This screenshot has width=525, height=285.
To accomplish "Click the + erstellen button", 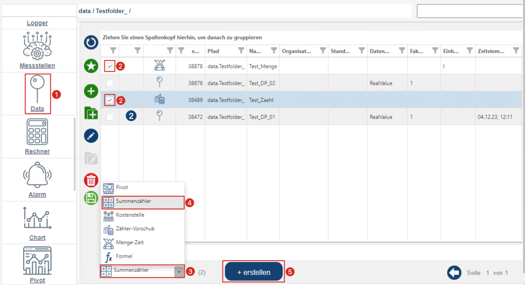I will pyautogui.click(x=254, y=272).
